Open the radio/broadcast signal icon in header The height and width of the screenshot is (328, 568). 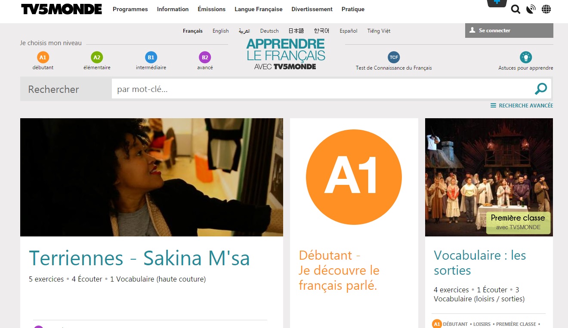tap(531, 9)
